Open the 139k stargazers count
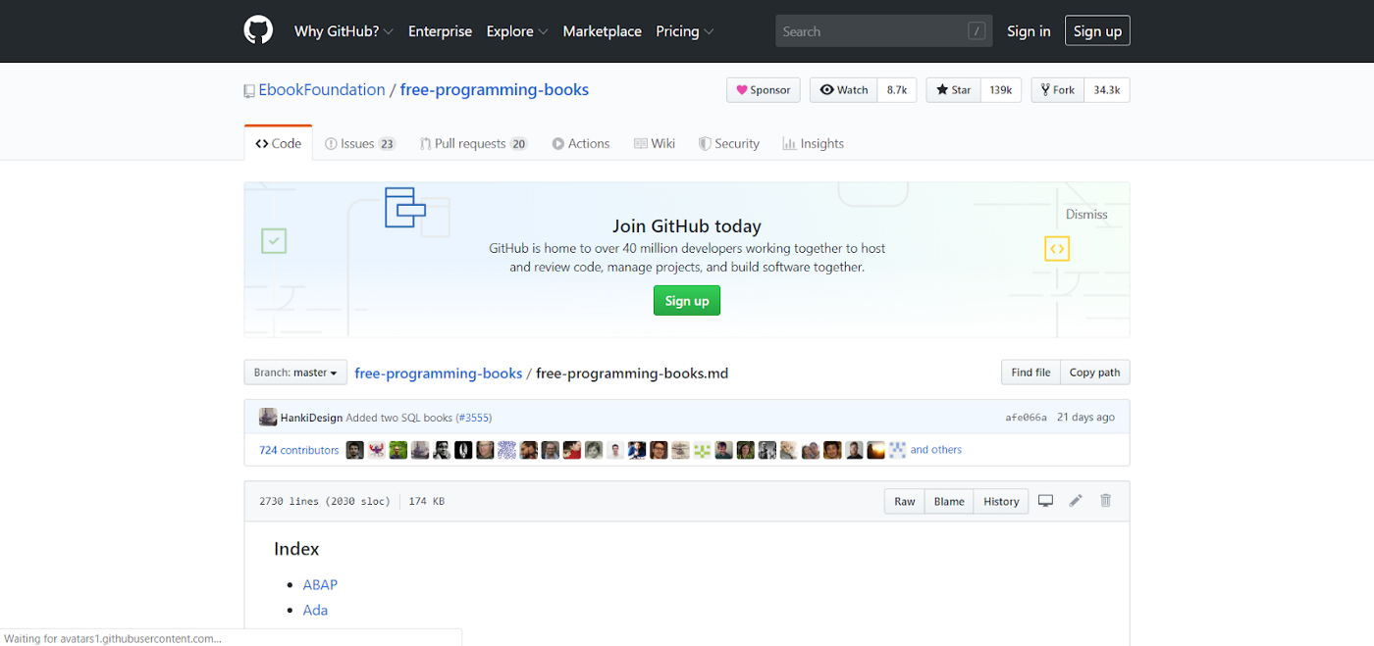 (x=1001, y=90)
